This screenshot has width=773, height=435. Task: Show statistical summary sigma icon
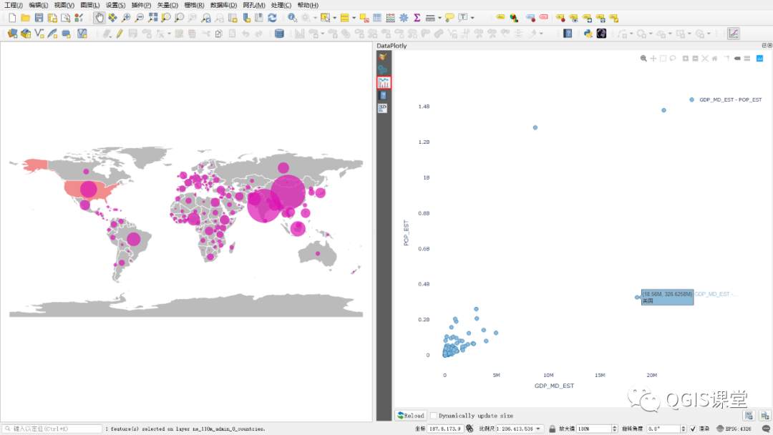[x=417, y=18]
